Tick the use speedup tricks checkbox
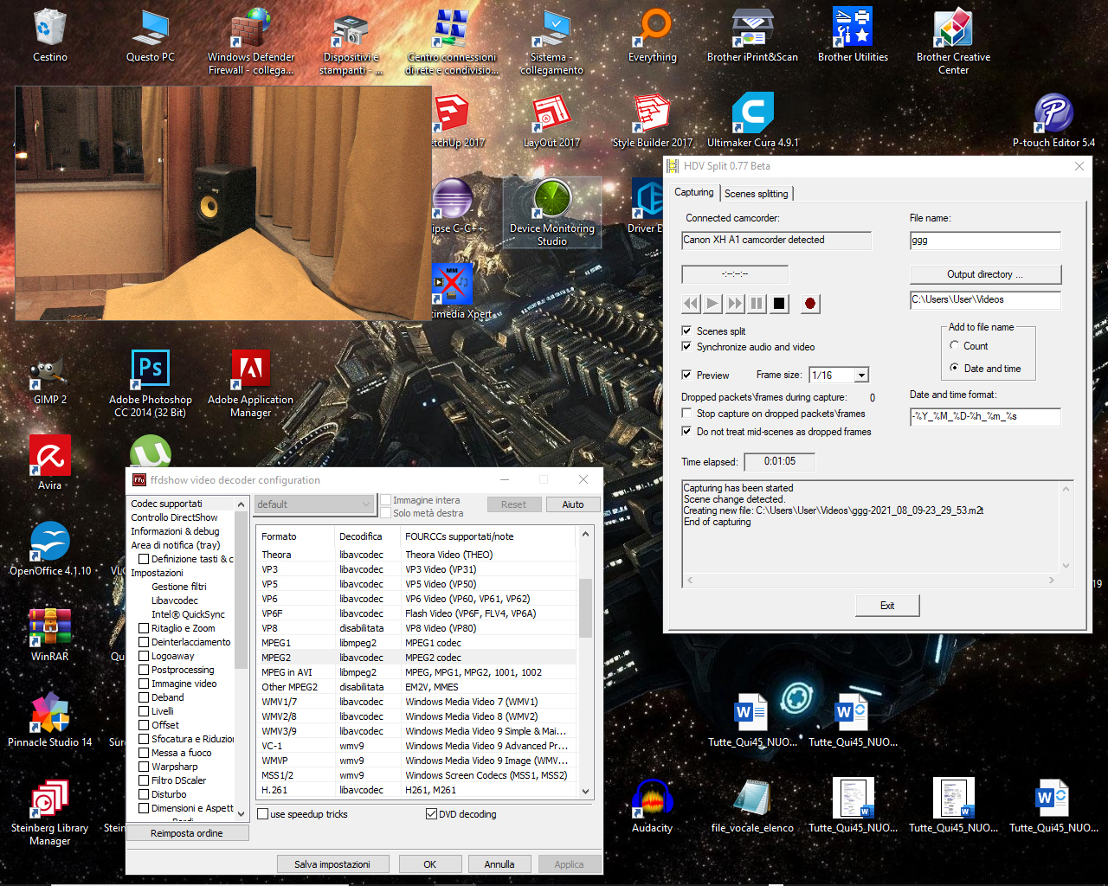1108x886 pixels. point(263,814)
